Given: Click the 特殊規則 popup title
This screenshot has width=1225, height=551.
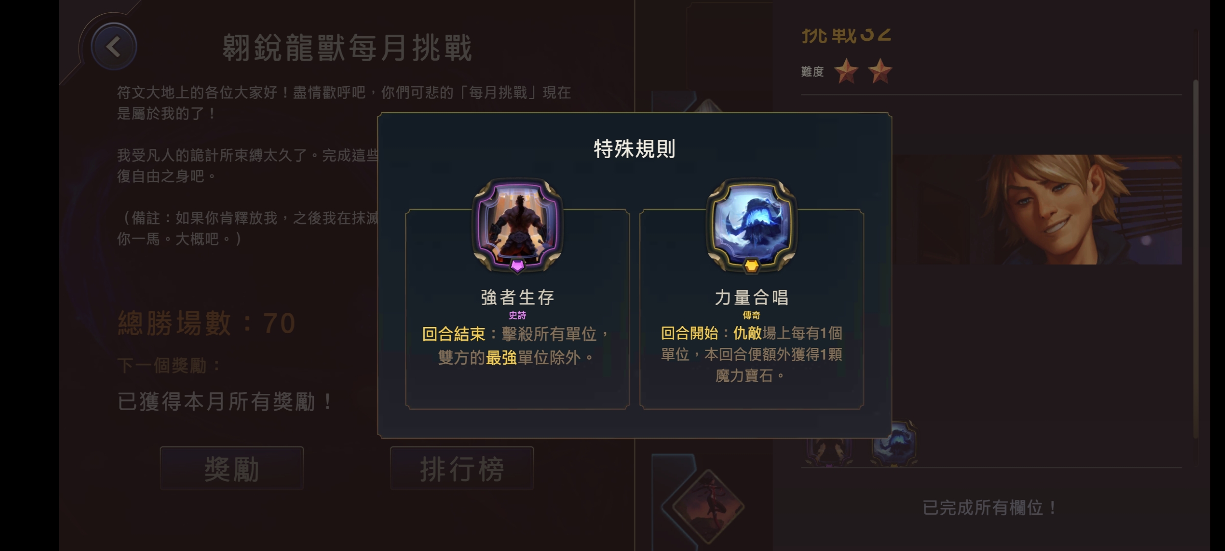Looking at the screenshot, I should click(634, 149).
